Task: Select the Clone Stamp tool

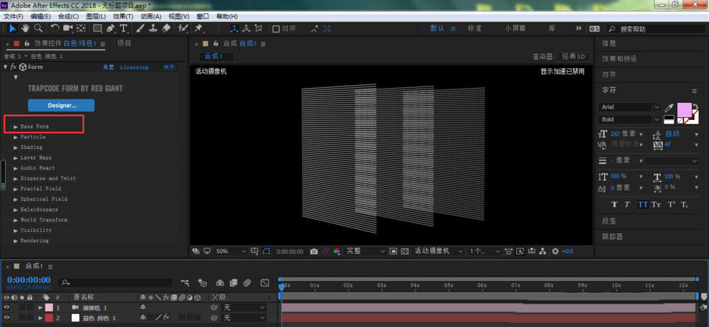Action: (153, 28)
